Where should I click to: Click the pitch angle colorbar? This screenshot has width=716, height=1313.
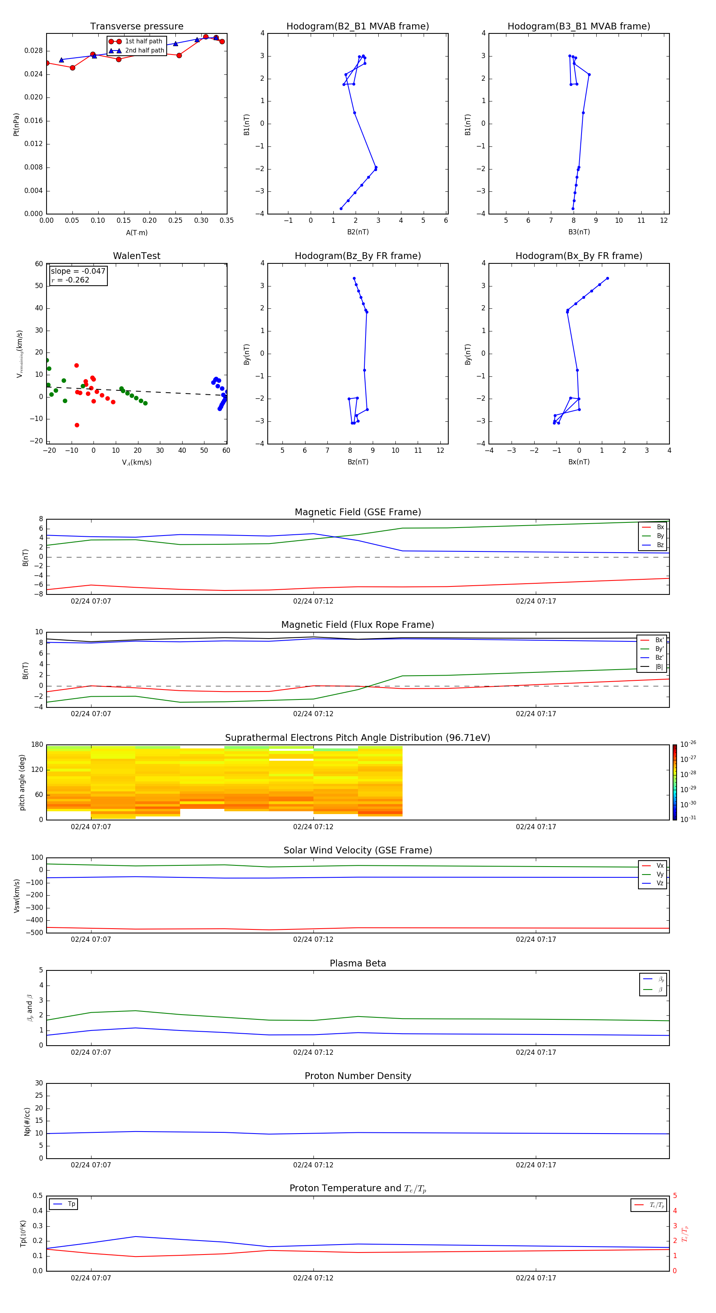[x=674, y=782]
